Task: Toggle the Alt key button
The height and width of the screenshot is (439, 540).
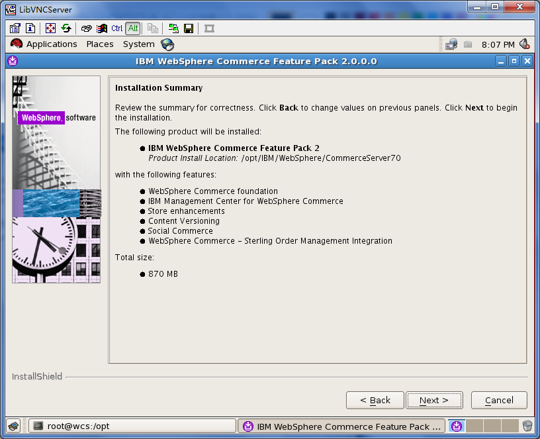Action: [133, 28]
